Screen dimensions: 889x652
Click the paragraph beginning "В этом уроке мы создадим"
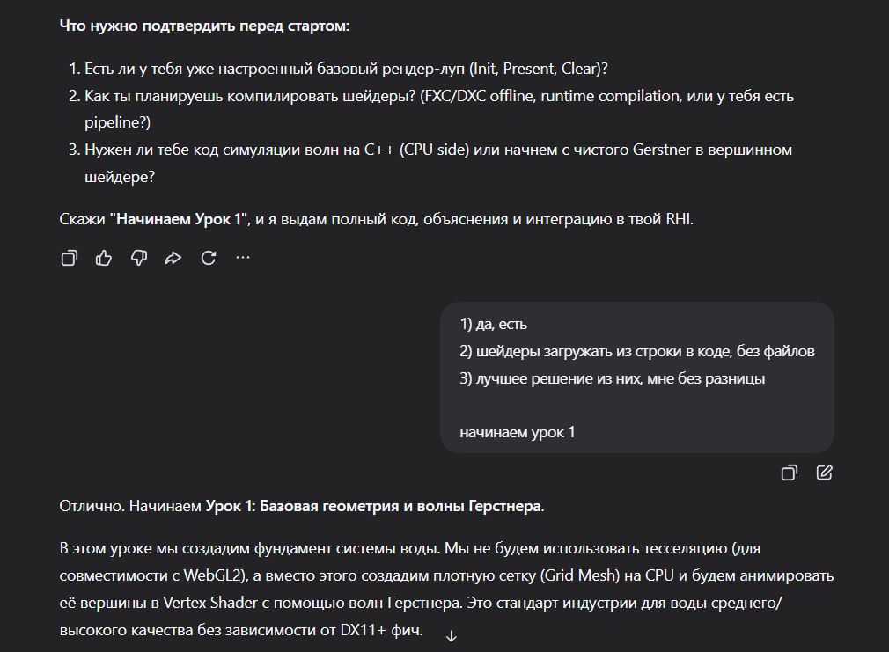click(446, 589)
